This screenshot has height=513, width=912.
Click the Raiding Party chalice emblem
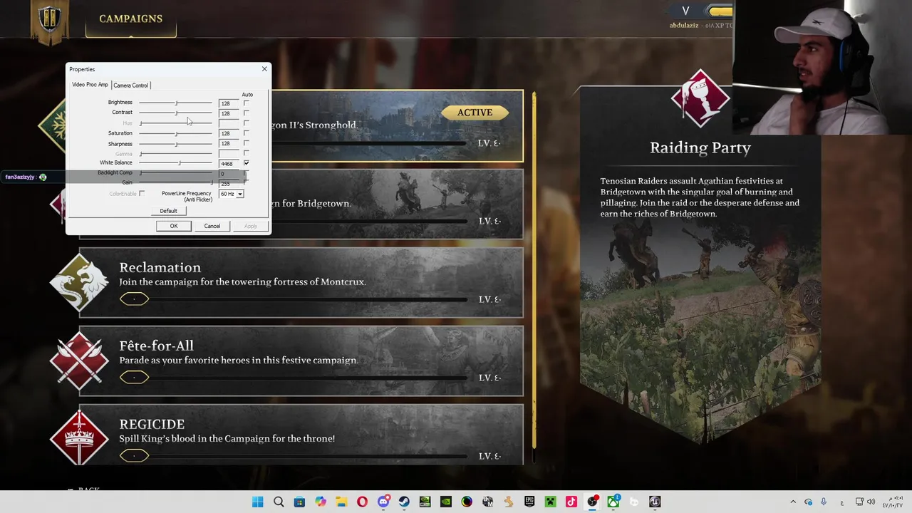pos(700,99)
